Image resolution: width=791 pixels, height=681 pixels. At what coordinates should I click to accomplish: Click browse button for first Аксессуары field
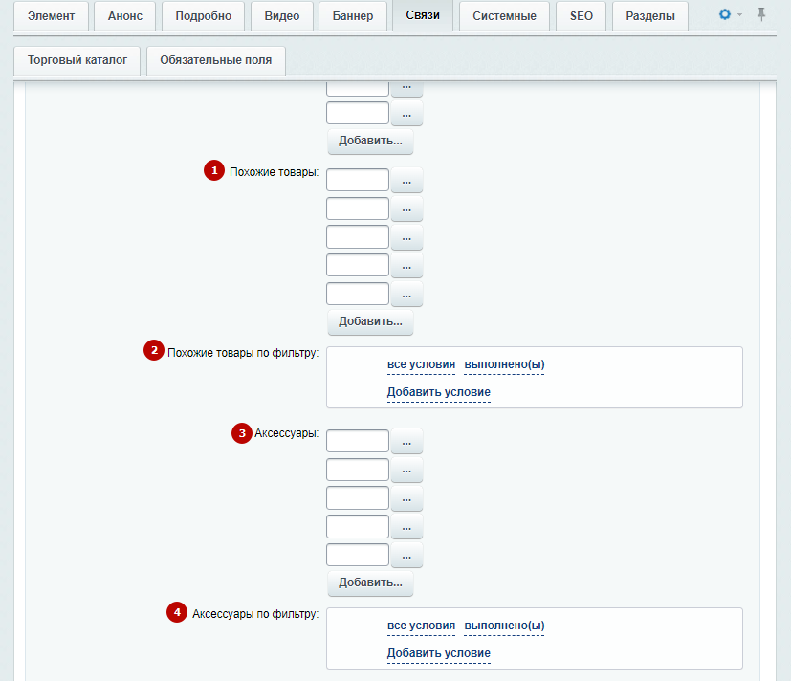[406, 442]
